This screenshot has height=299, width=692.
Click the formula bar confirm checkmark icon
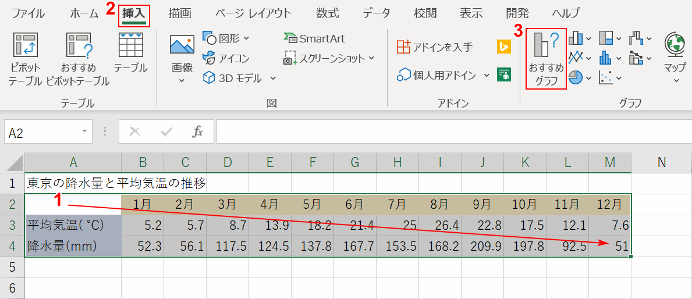coord(166,131)
